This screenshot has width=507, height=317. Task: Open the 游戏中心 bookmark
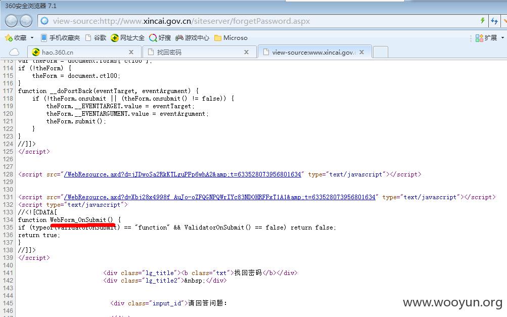(193, 38)
